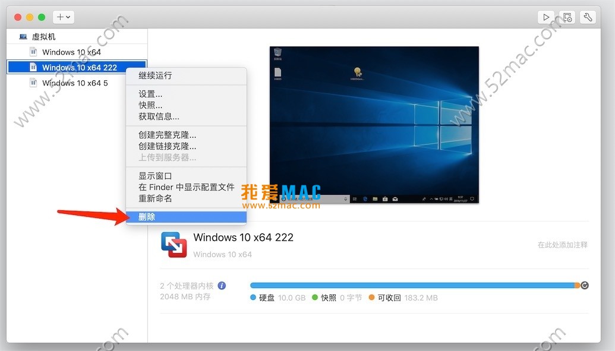Open the snapshots toolbar icon

pos(567,17)
